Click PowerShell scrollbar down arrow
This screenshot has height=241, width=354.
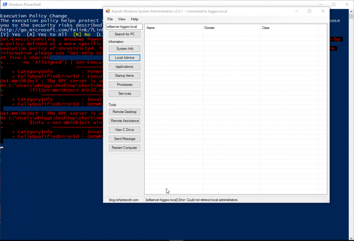point(351,238)
